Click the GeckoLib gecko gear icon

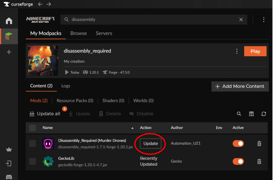pyautogui.click(x=48, y=161)
